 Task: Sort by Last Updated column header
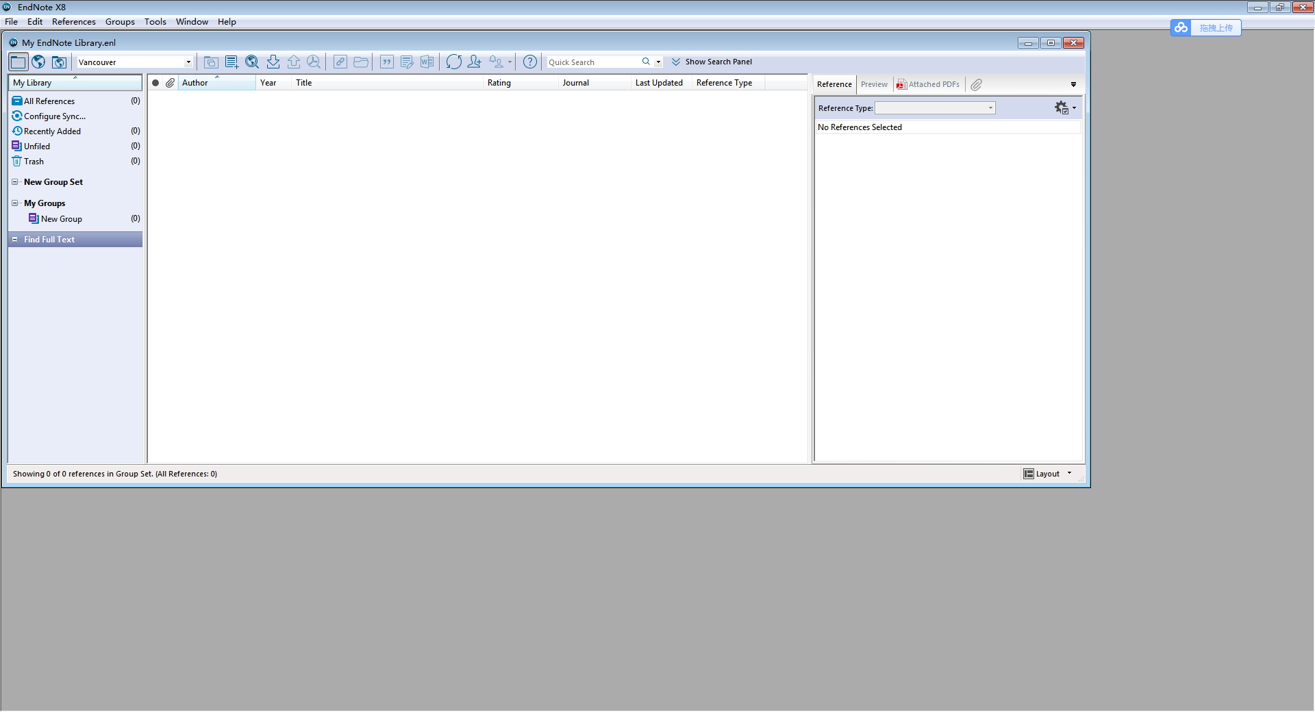[662, 83]
